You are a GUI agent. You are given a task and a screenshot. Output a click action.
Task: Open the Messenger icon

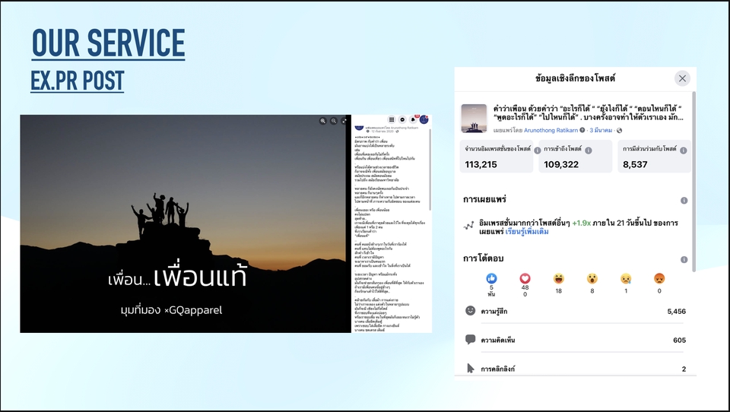[402, 119]
